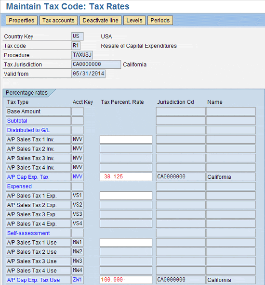Click the Tax accounts button
Image resolution: width=265 pixels, height=285 pixels.
[x=58, y=20]
